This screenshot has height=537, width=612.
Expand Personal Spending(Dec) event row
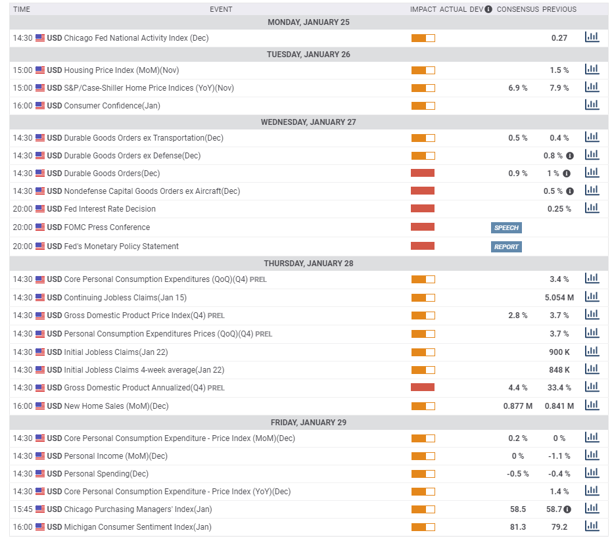(x=106, y=474)
